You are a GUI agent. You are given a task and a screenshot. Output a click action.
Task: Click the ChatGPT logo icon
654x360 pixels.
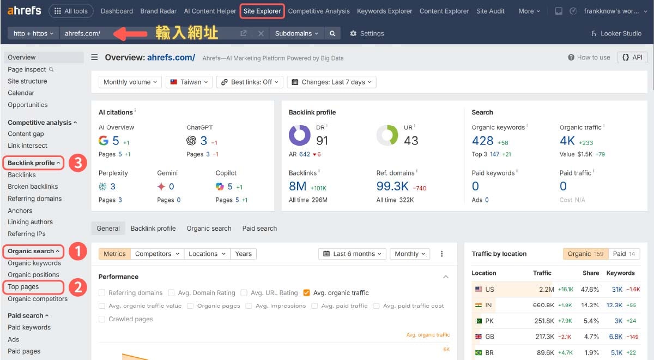click(191, 141)
